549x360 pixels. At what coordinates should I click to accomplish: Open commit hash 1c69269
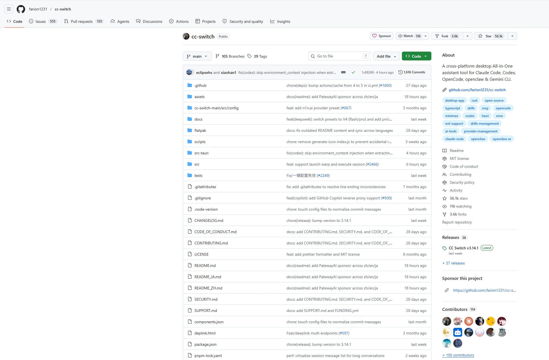click(x=368, y=72)
